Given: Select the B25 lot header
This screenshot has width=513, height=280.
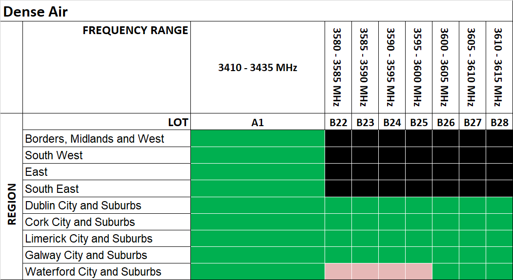Looking at the screenshot, I should [x=418, y=122].
